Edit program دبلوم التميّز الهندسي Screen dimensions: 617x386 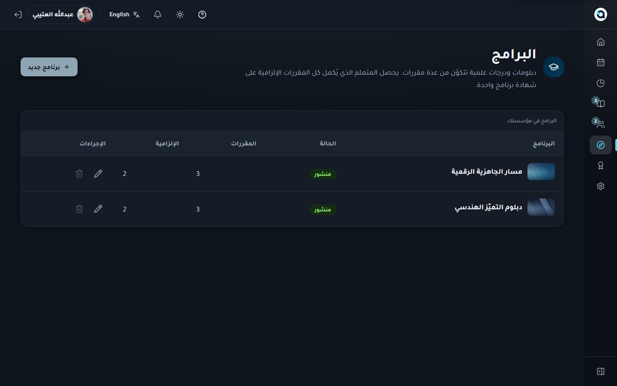point(98,209)
